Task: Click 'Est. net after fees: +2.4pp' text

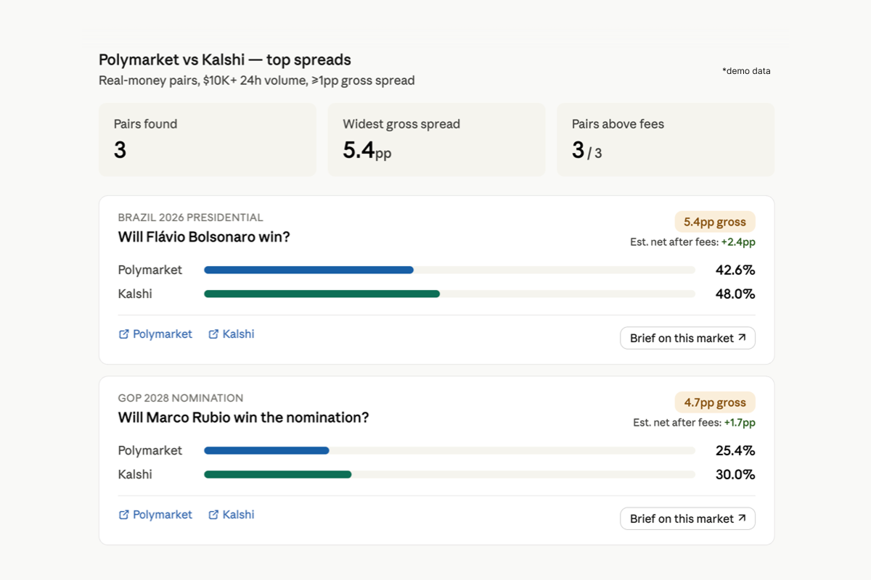Action: point(692,242)
